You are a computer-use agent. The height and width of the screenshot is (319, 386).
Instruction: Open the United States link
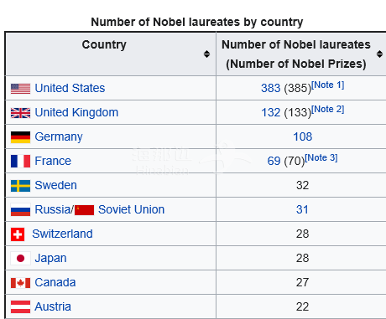tap(70, 88)
